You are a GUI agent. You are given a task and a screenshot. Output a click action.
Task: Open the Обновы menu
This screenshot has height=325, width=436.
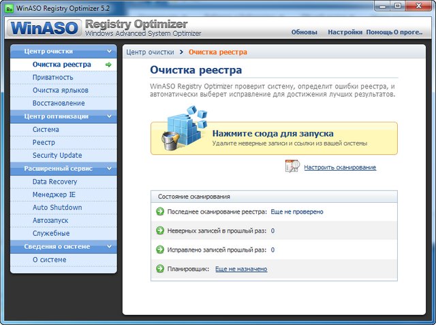(305, 32)
